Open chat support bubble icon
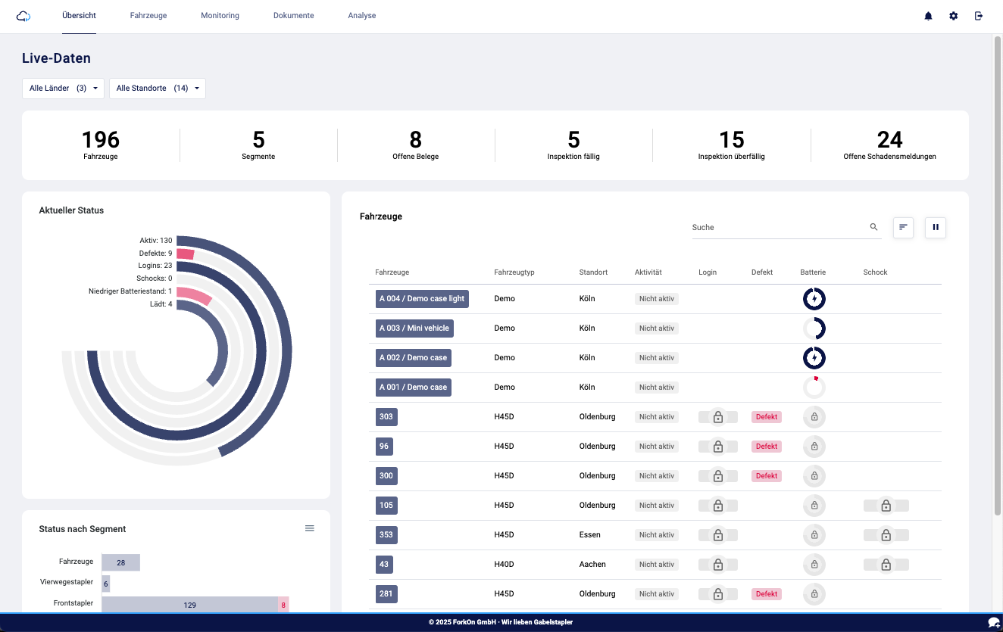1003x632 pixels. click(x=994, y=622)
